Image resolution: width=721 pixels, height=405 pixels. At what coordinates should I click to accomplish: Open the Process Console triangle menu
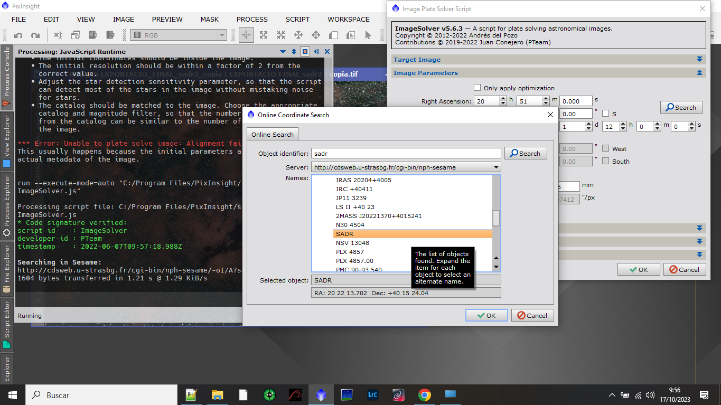pos(283,52)
